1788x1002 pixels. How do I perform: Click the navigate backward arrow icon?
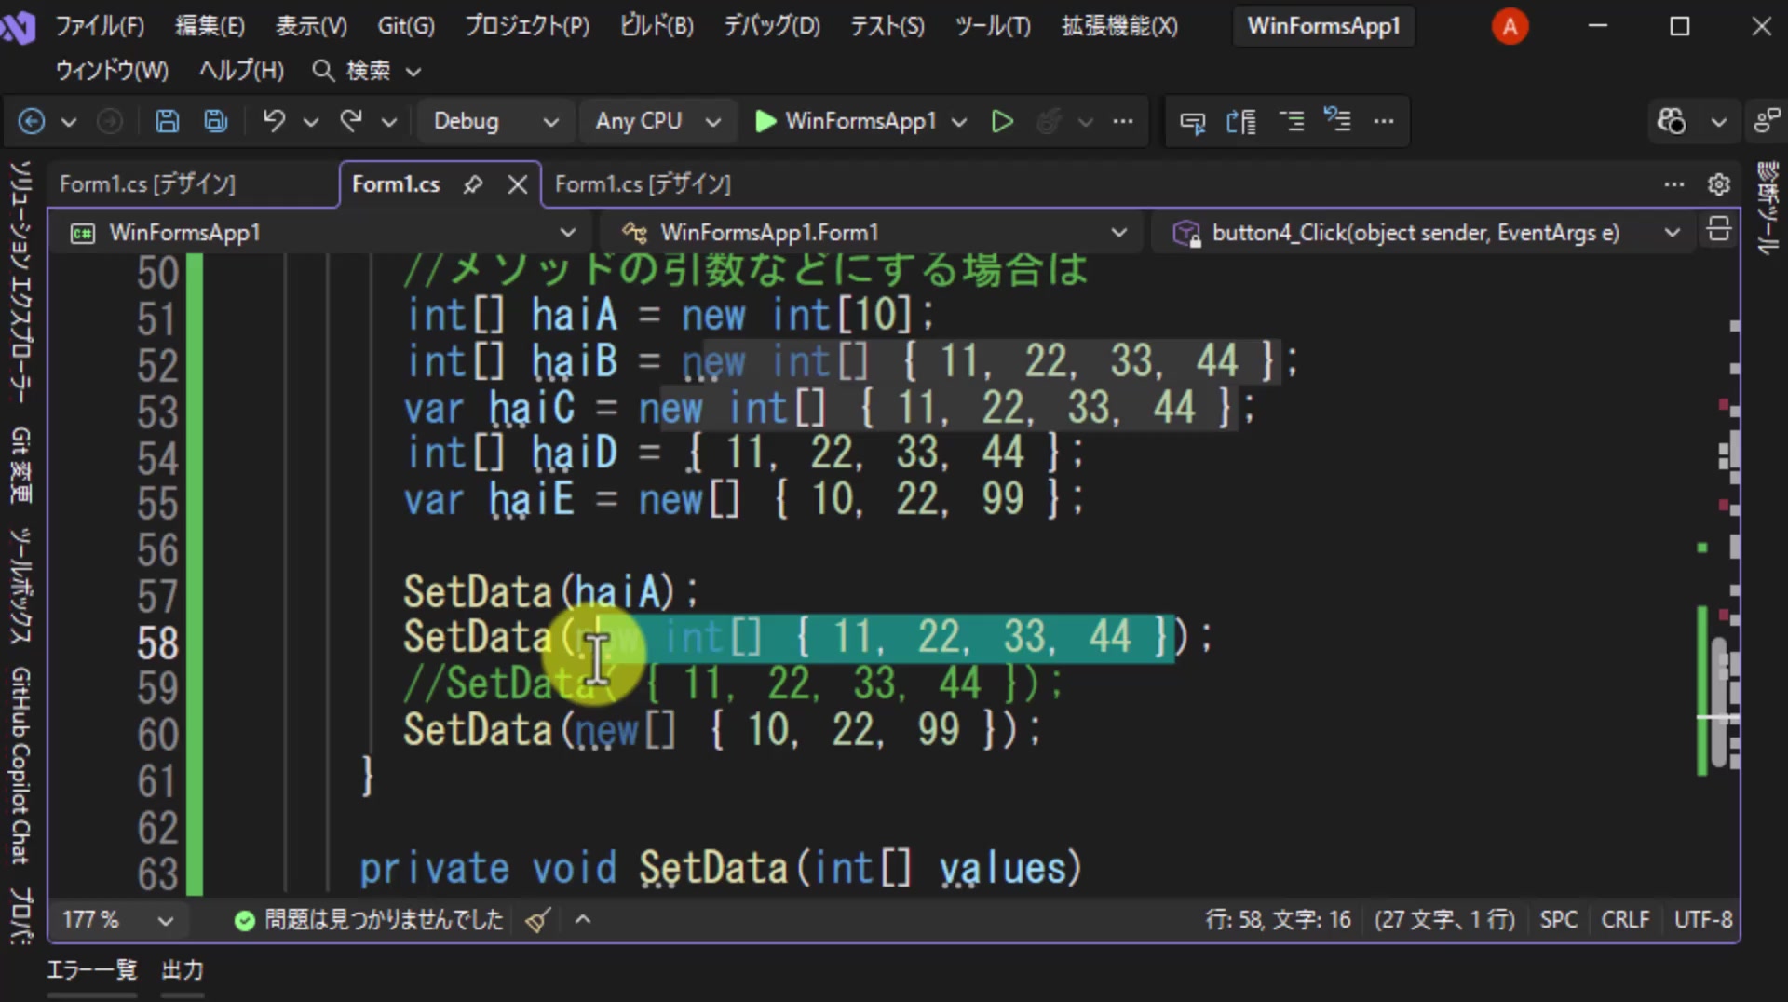click(32, 121)
